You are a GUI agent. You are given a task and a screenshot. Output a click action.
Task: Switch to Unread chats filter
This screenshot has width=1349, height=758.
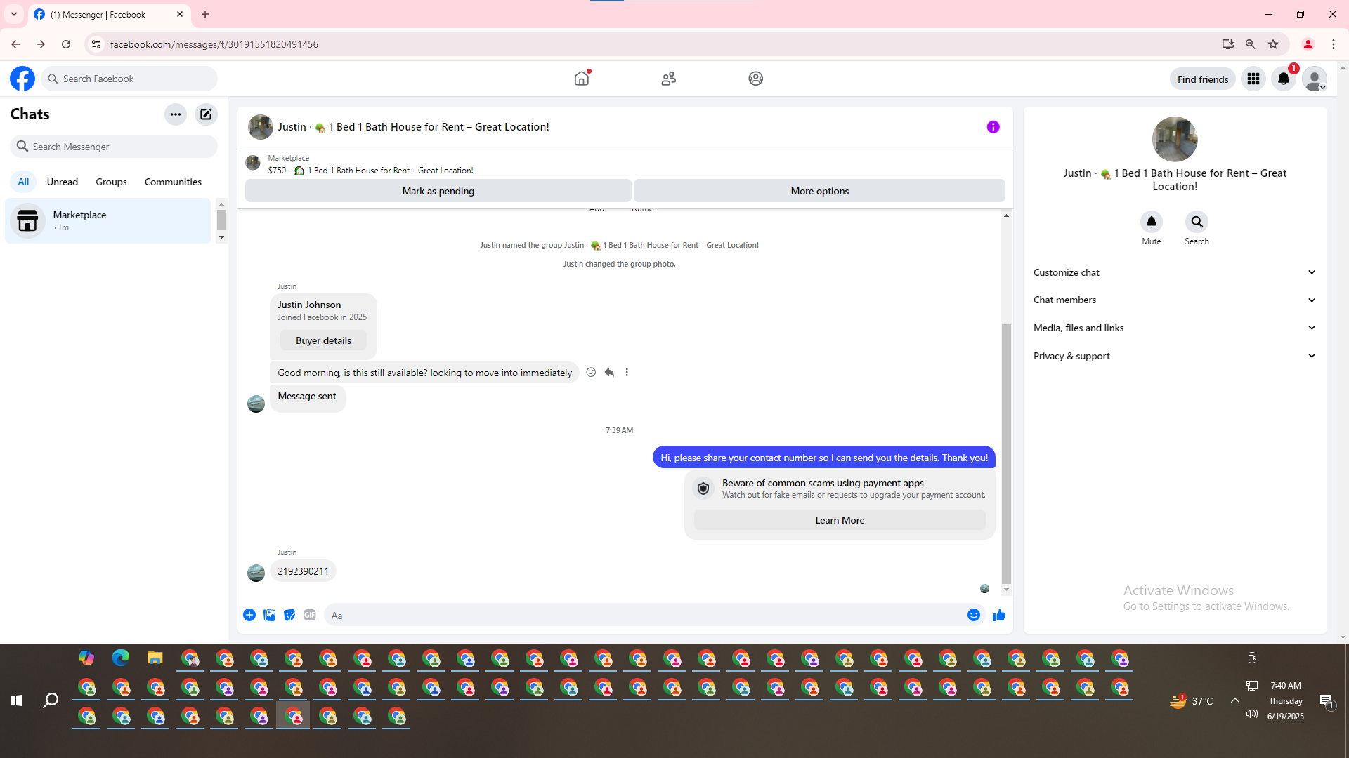click(x=63, y=182)
